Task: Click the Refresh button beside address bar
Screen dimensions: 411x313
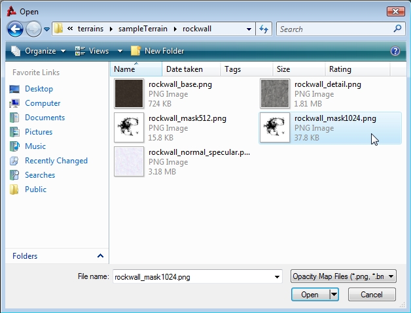Action: click(264, 29)
